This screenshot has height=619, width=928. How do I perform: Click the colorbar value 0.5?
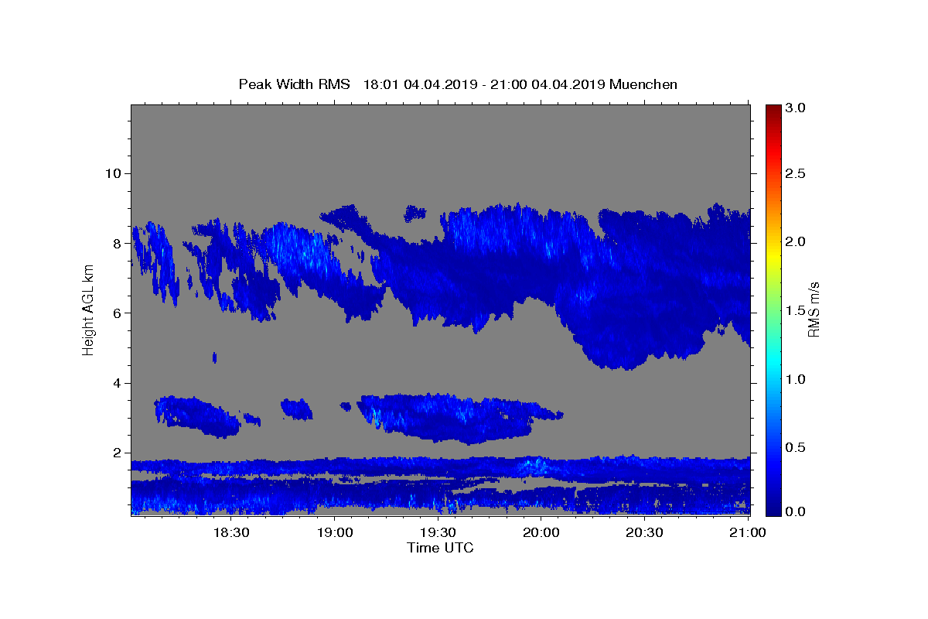point(797,447)
